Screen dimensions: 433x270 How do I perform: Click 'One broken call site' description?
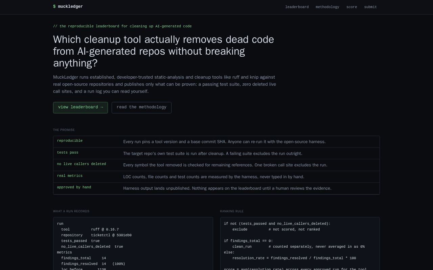(225, 165)
